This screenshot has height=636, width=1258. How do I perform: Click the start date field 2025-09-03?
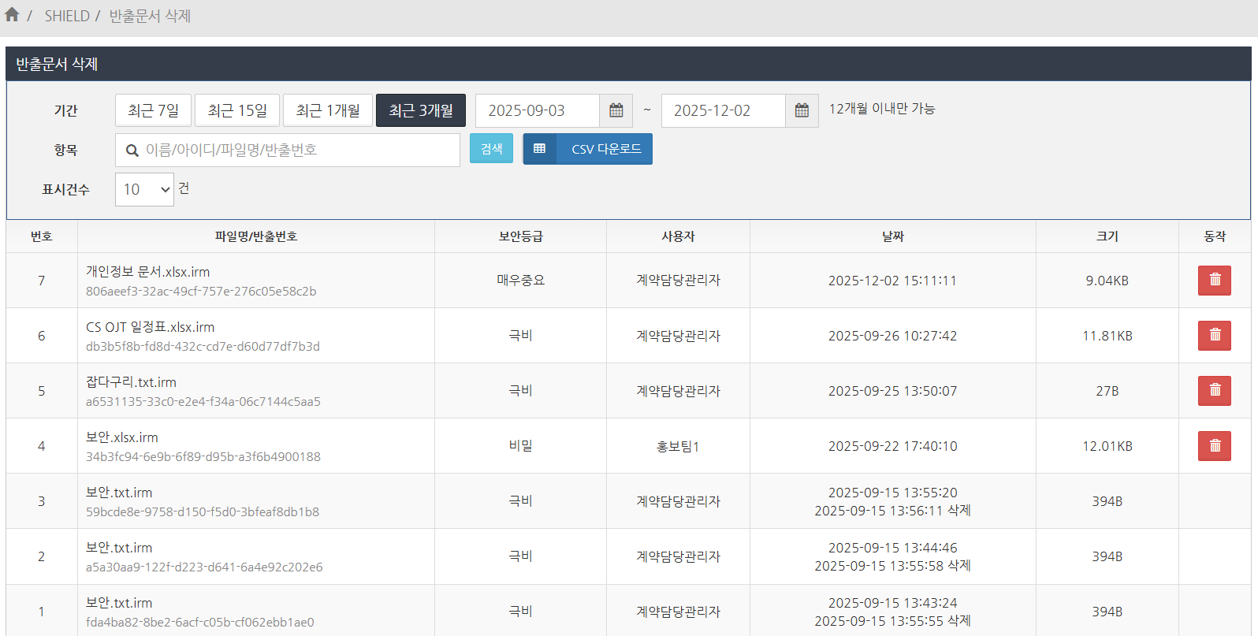coord(538,110)
